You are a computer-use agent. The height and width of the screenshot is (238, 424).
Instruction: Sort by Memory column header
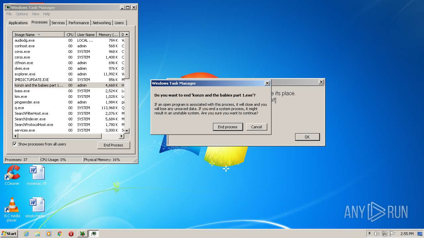(108, 34)
